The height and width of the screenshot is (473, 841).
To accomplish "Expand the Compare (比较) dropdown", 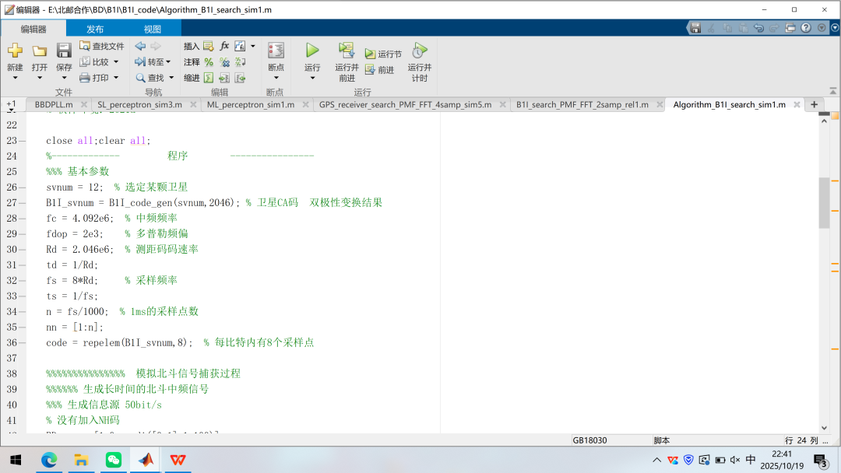I will (116, 62).
